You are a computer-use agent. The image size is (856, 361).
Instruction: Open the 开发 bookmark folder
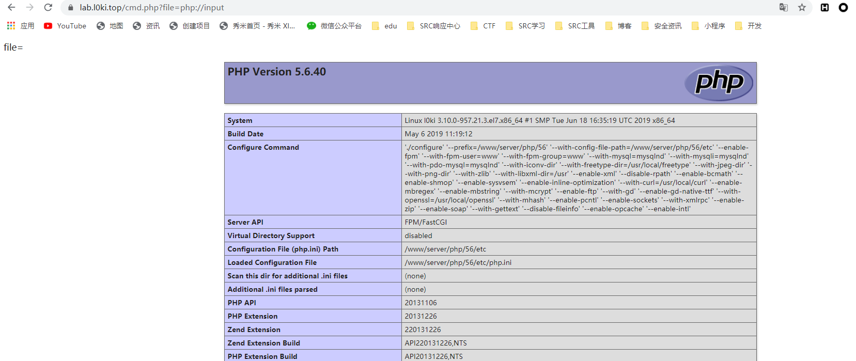(x=748, y=26)
